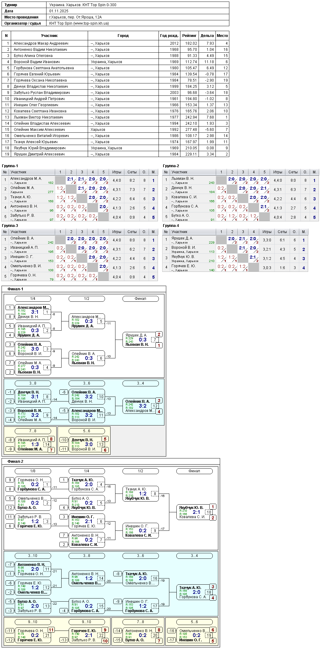Click the 1/2 round label in Финал-1
322x649 pixels.
click(87, 299)
